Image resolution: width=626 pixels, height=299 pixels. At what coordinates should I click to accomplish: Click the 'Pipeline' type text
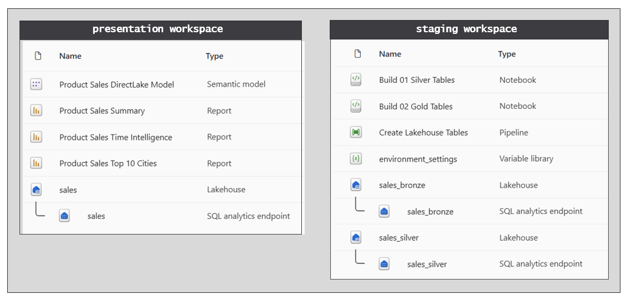(513, 133)
